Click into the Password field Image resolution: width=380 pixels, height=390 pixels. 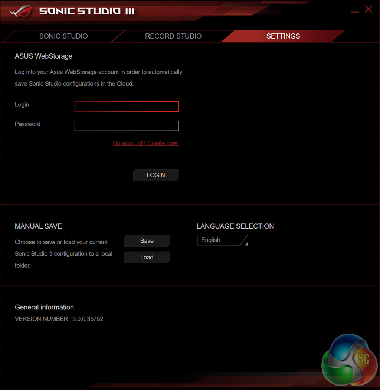tap(126, 126)
